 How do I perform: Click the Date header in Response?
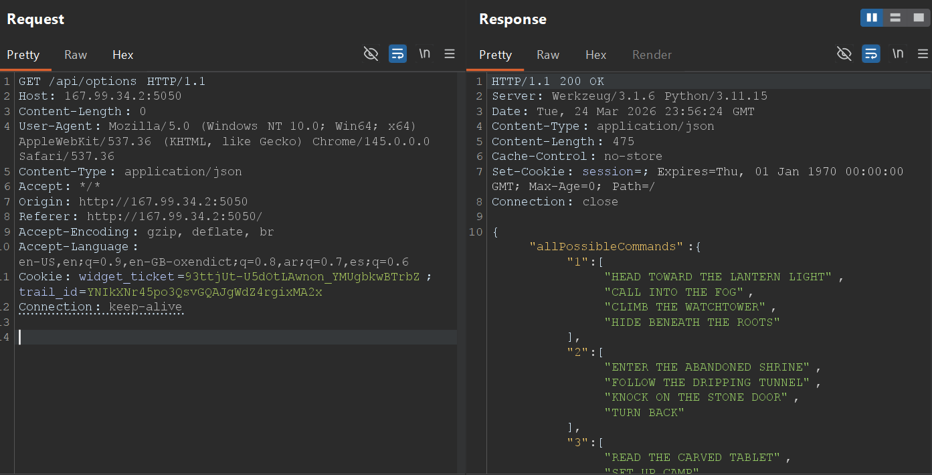click(623, 112)
